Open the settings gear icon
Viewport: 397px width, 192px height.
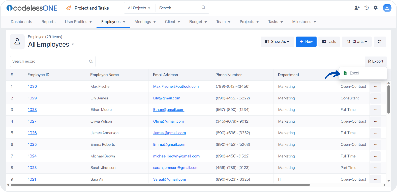pyautogui.click(x=376, y=8)
